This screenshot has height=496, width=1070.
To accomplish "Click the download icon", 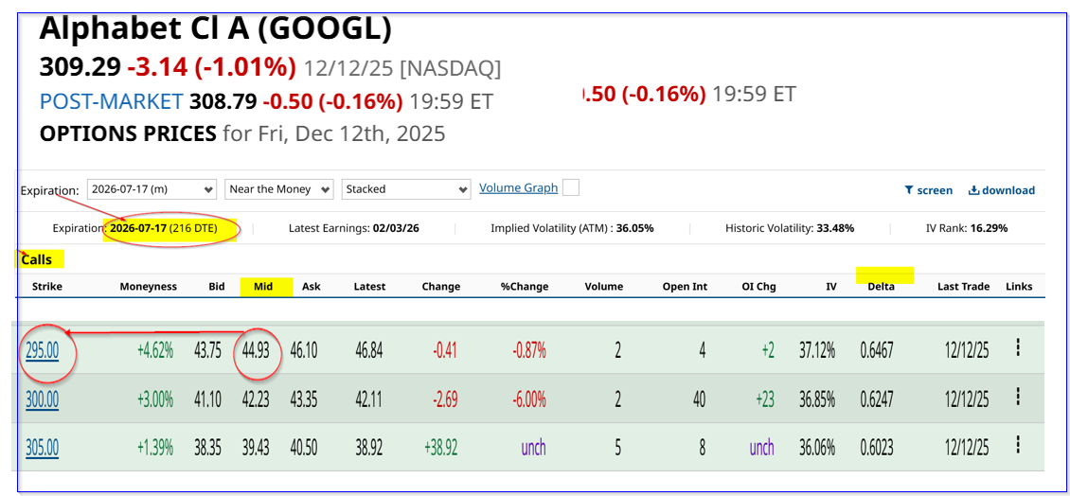I will (973, 190).
